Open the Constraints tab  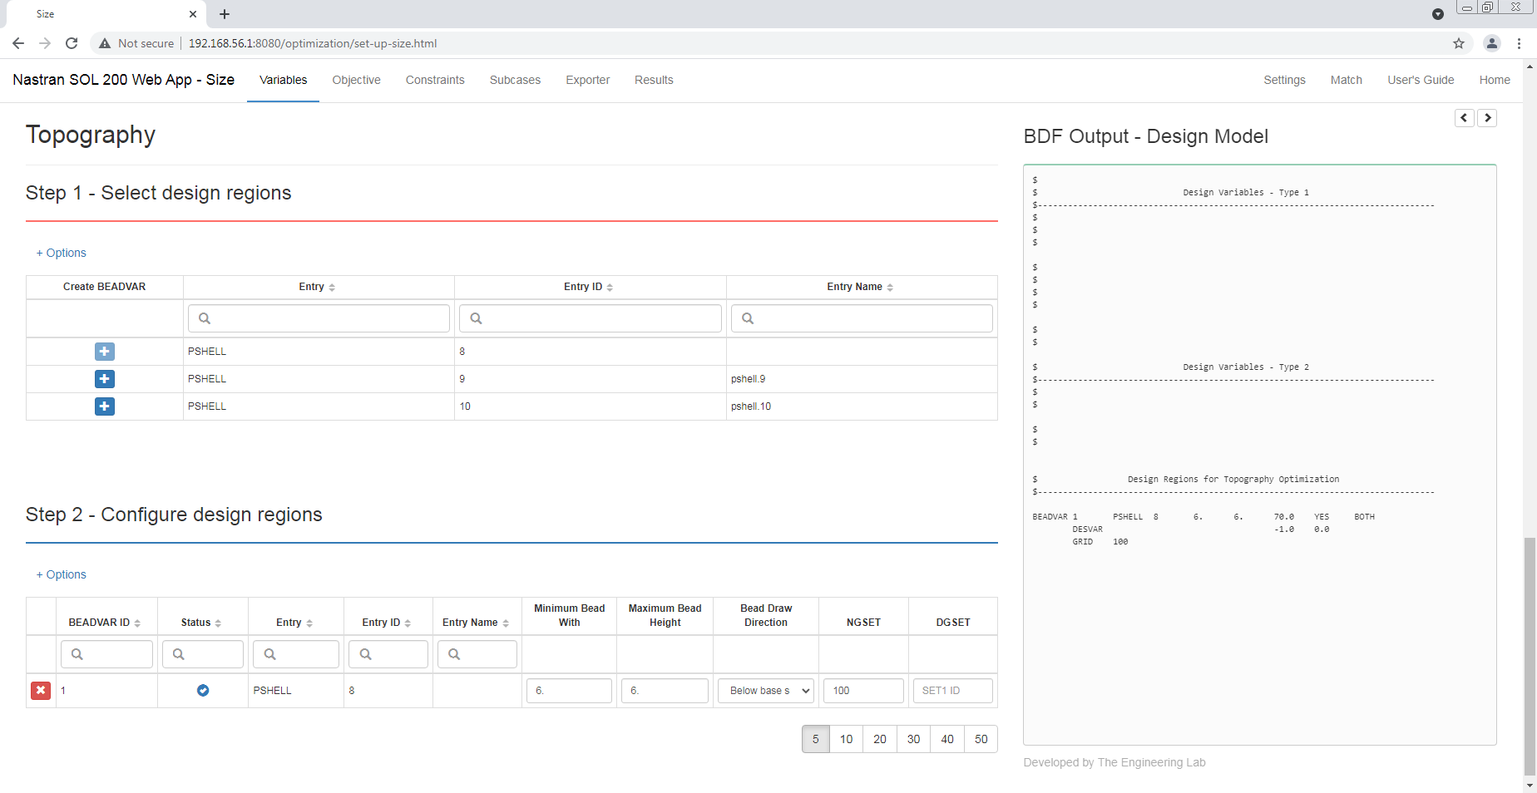coord(435,80)
